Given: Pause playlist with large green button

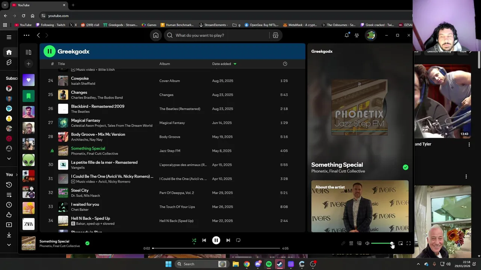Looking at the screenshot, I should (49, 51).
